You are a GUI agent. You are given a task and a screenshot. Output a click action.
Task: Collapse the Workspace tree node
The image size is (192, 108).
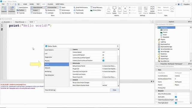pos(156,28)
